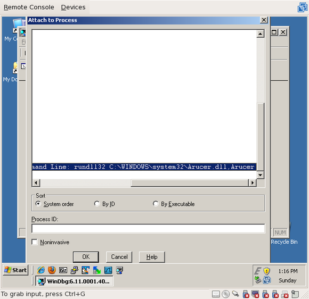Launch Firefox from quick launch
The image size is (309, 299).
52,270
